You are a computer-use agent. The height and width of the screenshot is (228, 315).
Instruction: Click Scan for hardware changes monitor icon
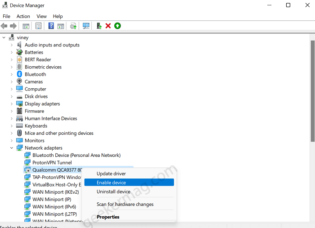click(x=86, y=26)
